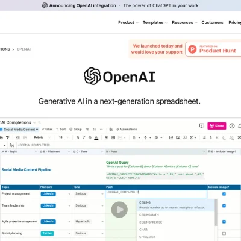Play the demo video
Screen dimensions: 241x241
(x=119, y=210)
